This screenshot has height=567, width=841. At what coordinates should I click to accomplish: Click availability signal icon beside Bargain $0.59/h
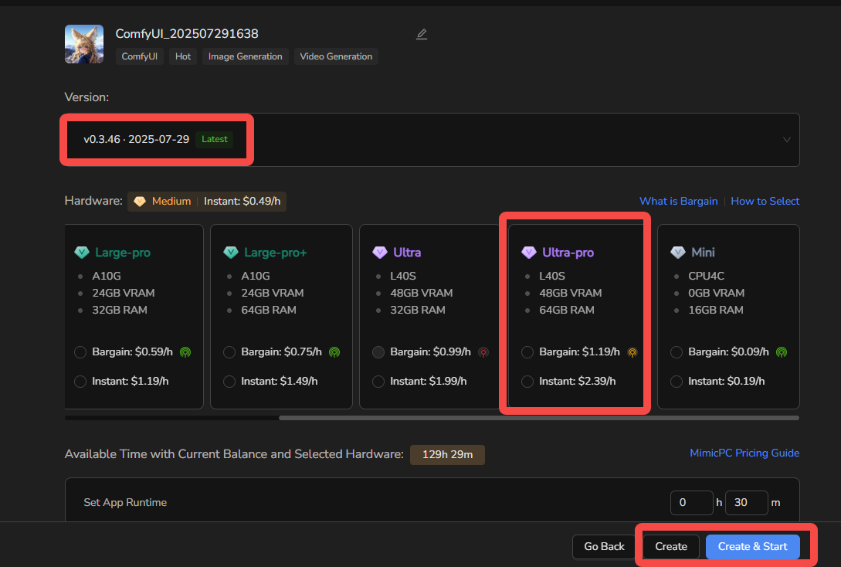(x=185, y=352)
